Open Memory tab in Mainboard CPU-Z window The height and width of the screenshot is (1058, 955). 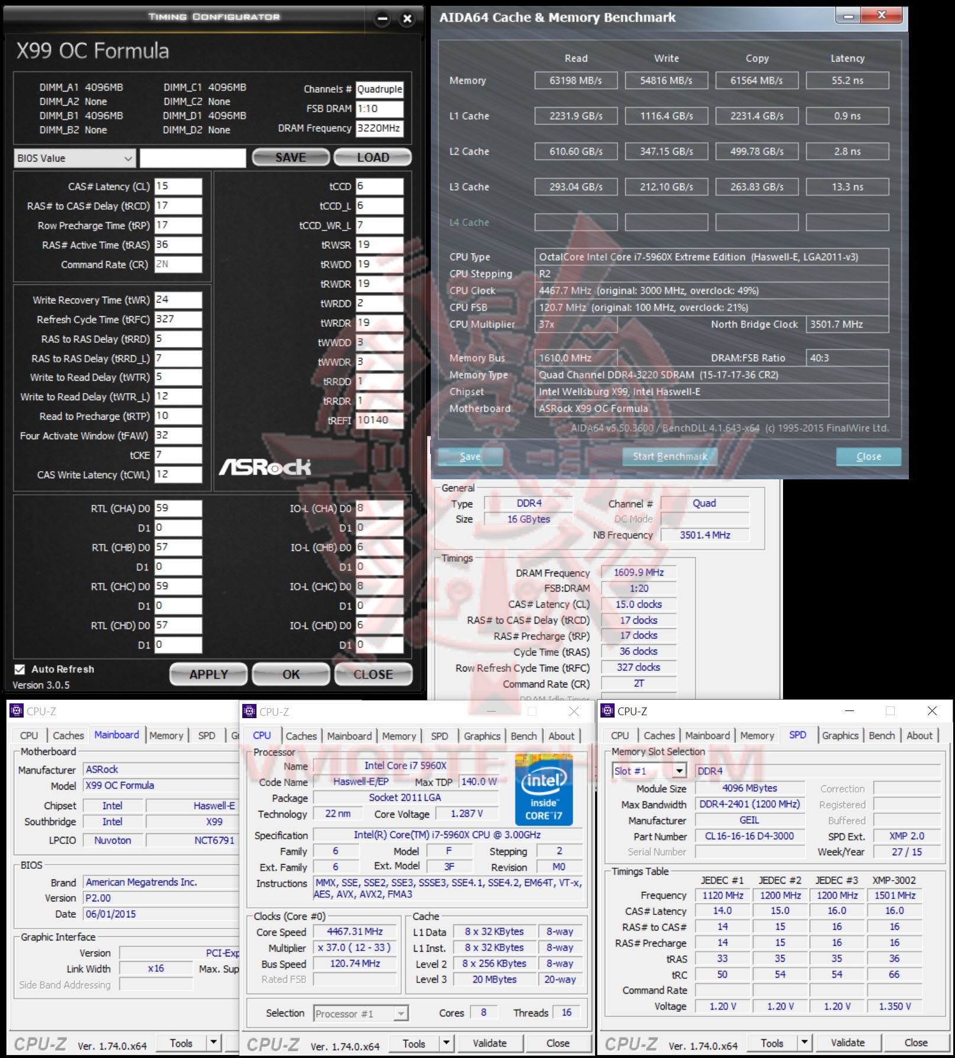tap(166, 735)
